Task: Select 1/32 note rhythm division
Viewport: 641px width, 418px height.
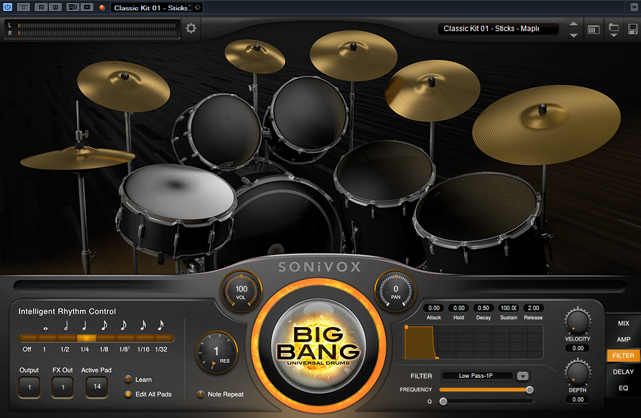Action: [x=161, y=350]
